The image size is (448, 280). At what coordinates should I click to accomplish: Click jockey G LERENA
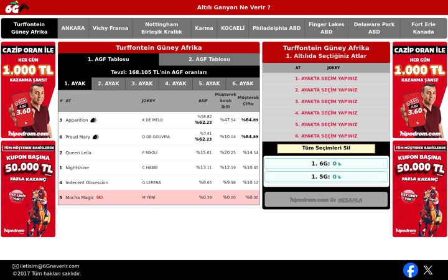(151, 182)
